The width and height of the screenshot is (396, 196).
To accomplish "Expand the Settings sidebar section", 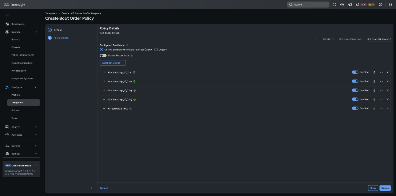I will [36, 154].
